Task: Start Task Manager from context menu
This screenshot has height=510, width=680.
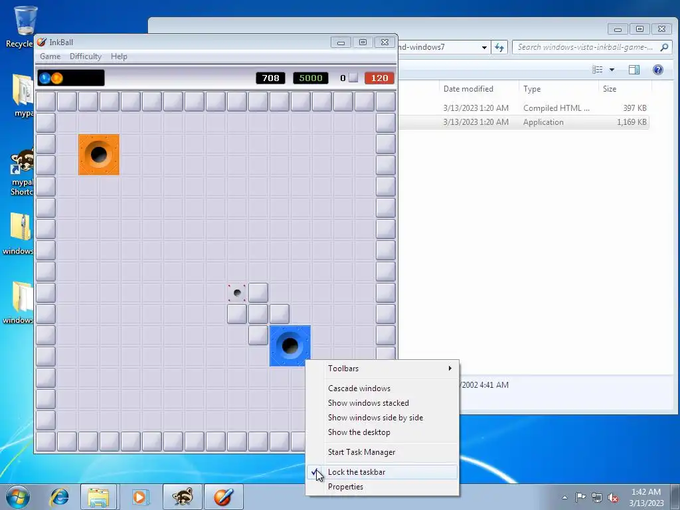Action: pos(382,452)
